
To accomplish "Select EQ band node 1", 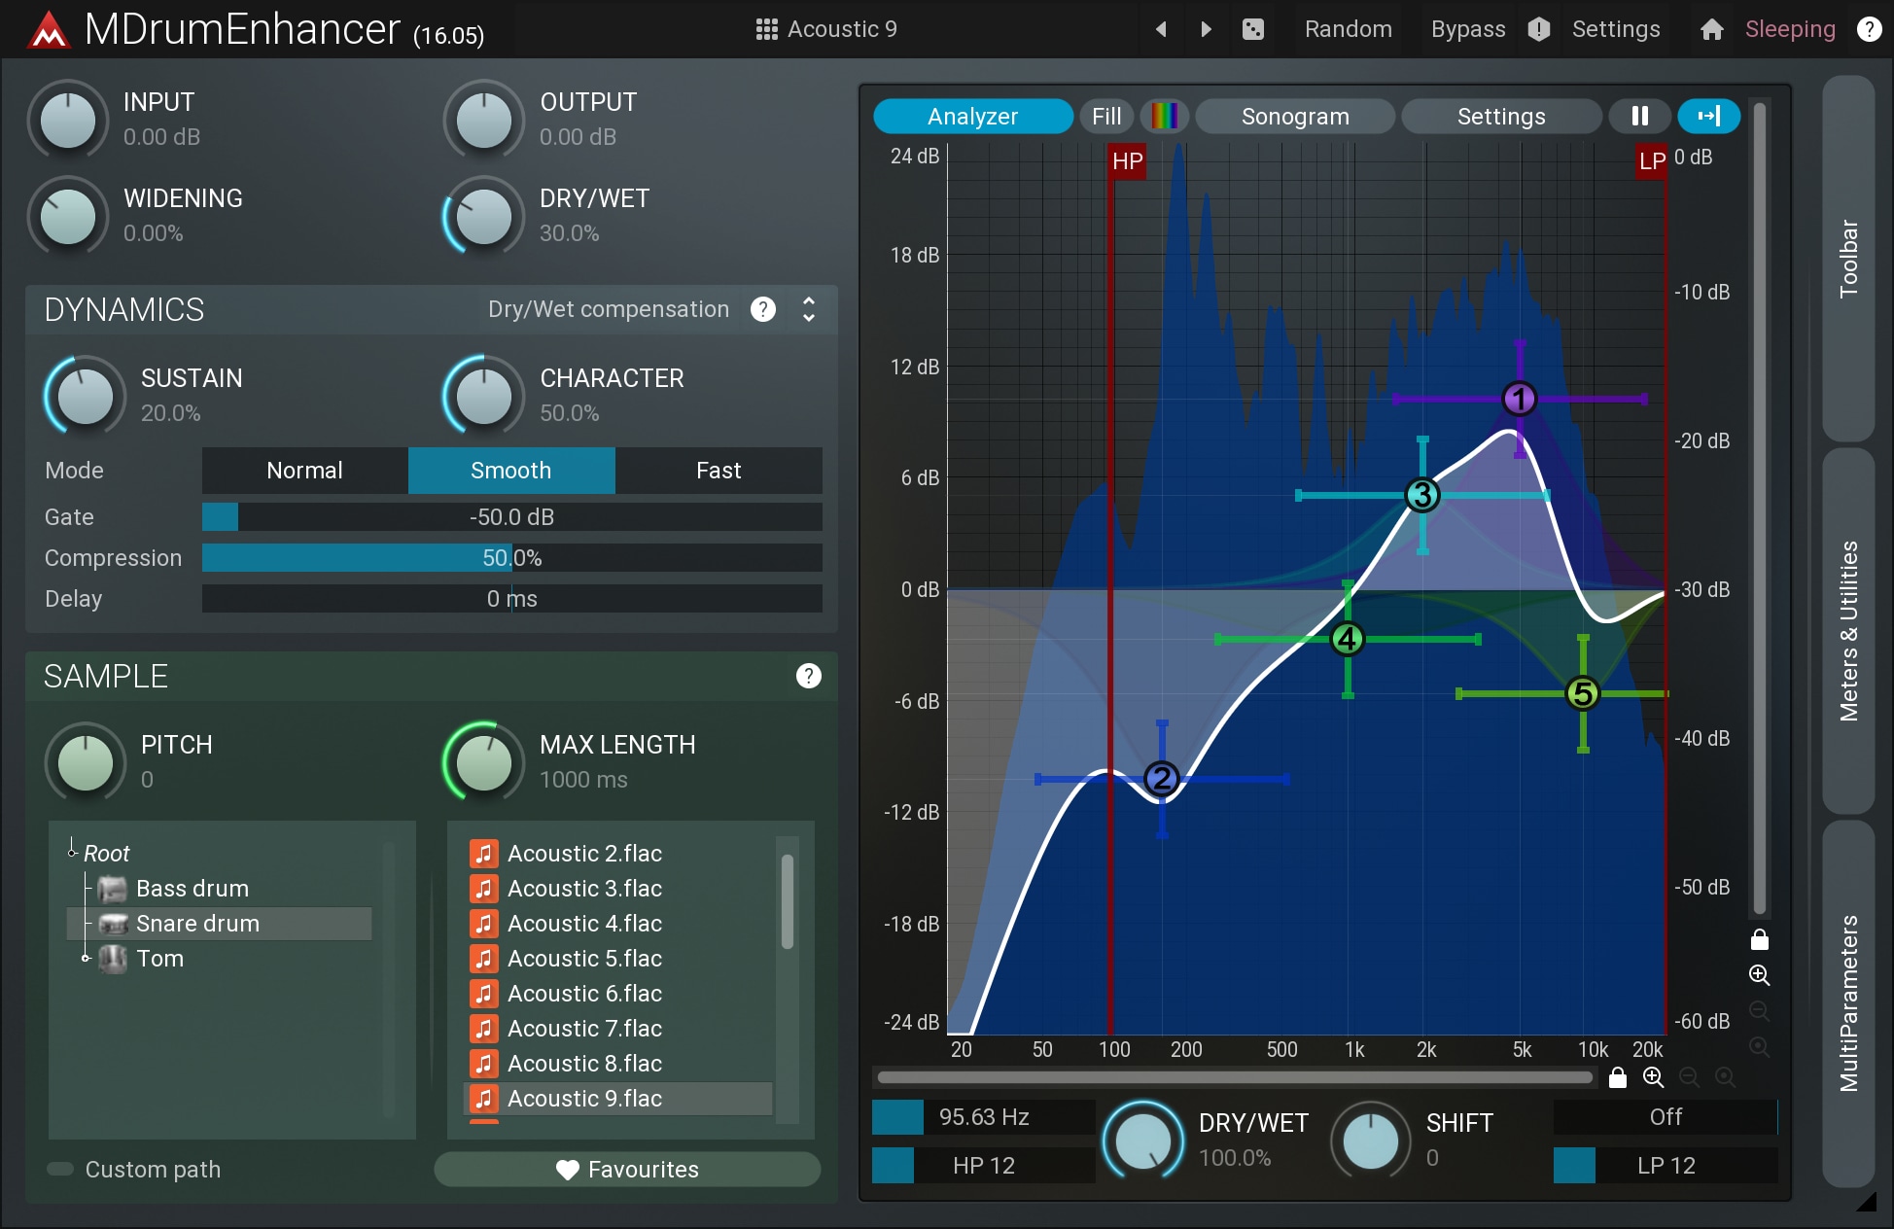I will pyautogui.click(x=1519, y=399).
